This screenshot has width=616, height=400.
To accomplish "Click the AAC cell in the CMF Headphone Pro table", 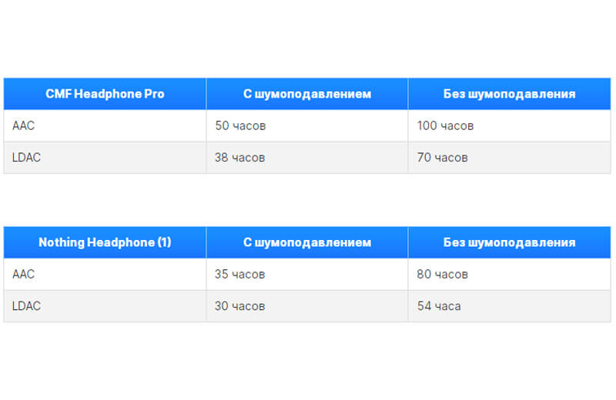I will coord(24,125).
